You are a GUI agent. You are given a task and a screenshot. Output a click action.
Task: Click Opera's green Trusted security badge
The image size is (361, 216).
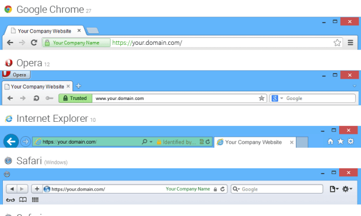75,98
